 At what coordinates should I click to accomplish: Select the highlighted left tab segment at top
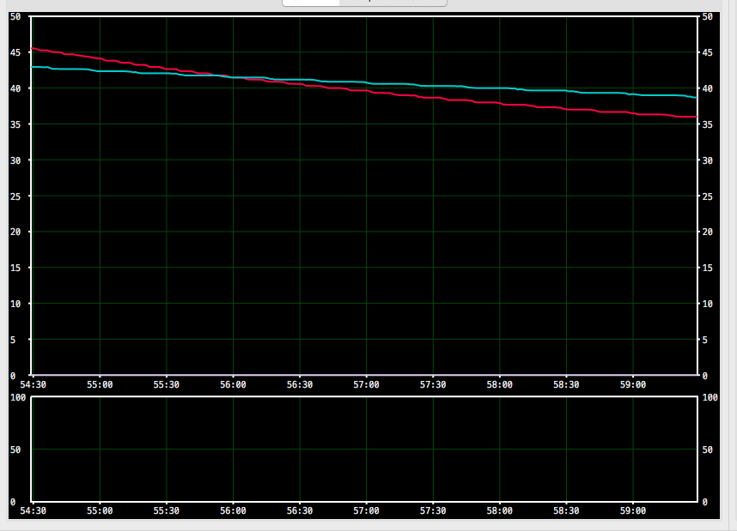click(x=311, y=3)
